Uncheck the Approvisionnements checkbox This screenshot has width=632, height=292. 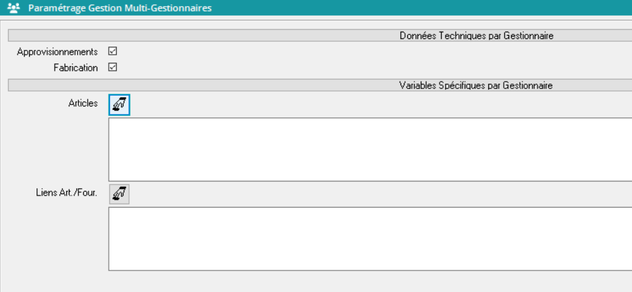point(113,52)
